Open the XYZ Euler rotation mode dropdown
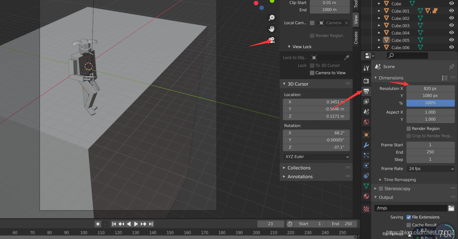 [317, 157]
